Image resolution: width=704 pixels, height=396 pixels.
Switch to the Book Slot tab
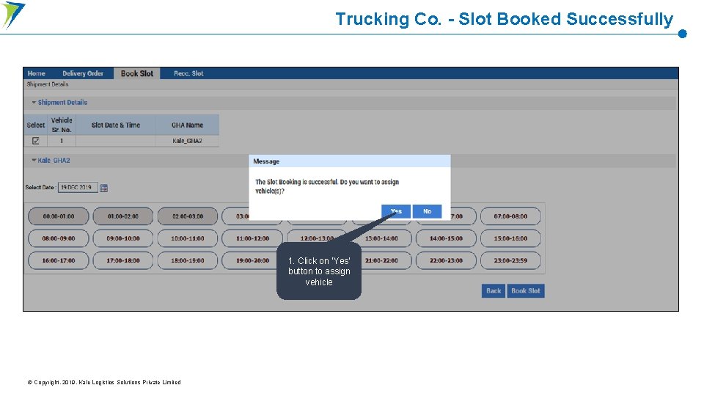click(x=137, y=73)
